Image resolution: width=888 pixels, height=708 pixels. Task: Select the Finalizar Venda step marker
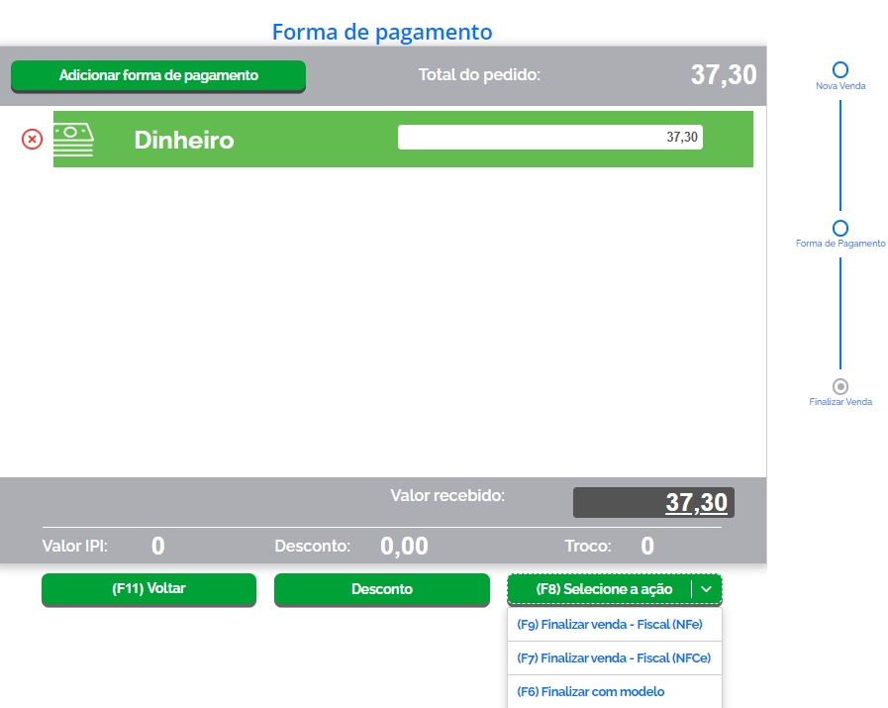point(840,386)
